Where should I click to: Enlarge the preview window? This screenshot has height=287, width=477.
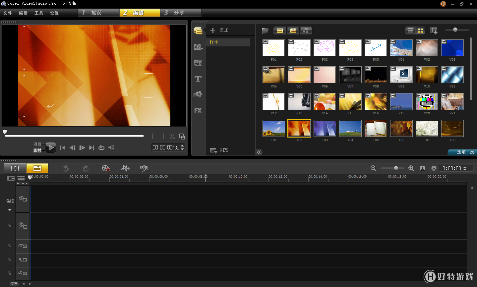tap(182, 137)
